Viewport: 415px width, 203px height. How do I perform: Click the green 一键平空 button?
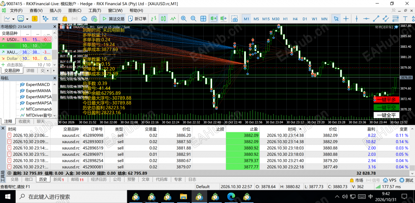(x=386, y=107)
